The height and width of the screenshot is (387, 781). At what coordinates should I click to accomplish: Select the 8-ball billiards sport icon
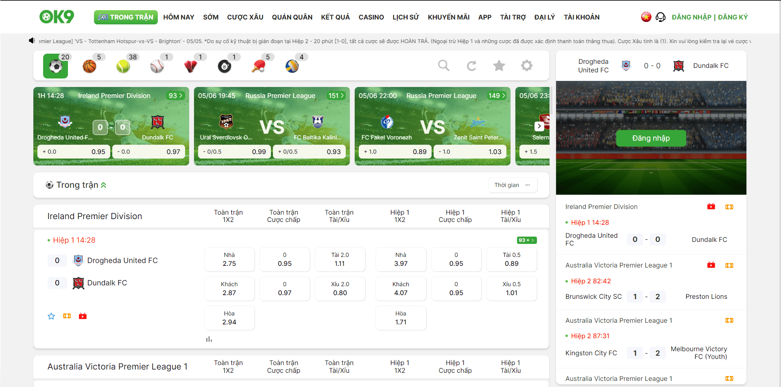click(x=224, y=66)
